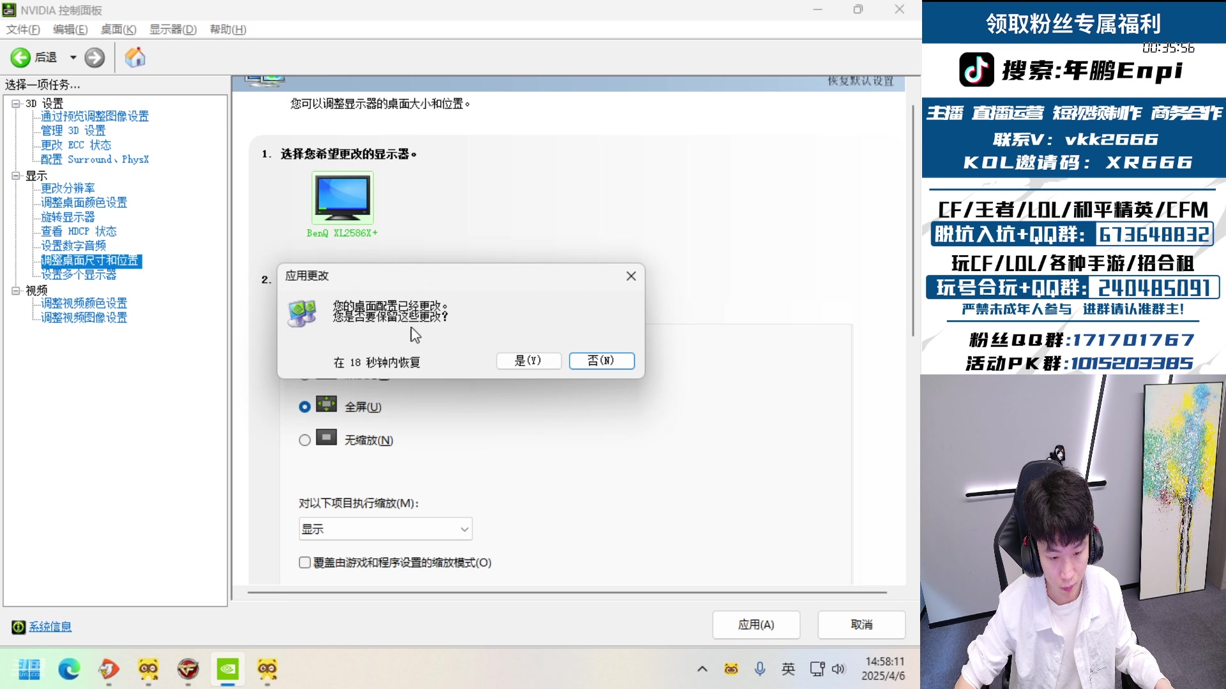Screen dimensions: 1226x689
Task: Select 管理 3D 设置 in the tree
Action: click(x=73, y=131)
